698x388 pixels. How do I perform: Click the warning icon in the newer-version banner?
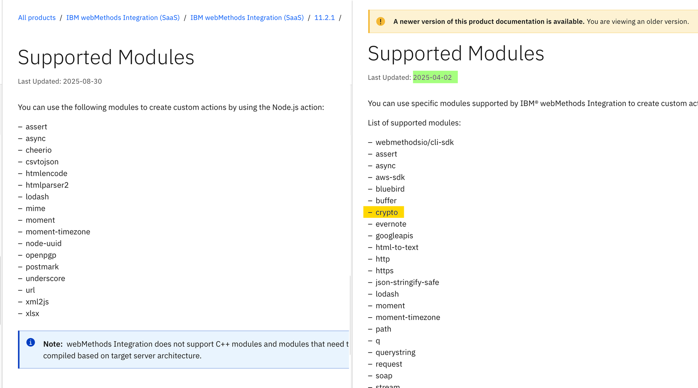click(380, 22)
